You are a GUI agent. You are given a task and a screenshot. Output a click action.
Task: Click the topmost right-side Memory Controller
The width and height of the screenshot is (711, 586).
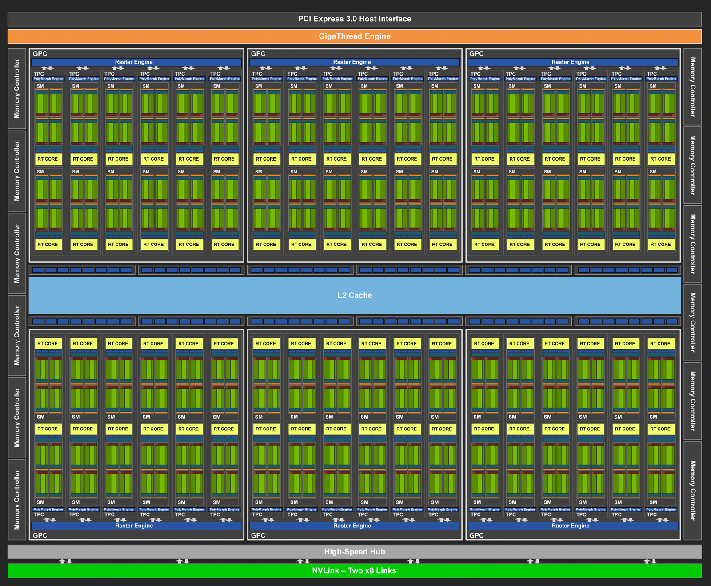[692, 87]
